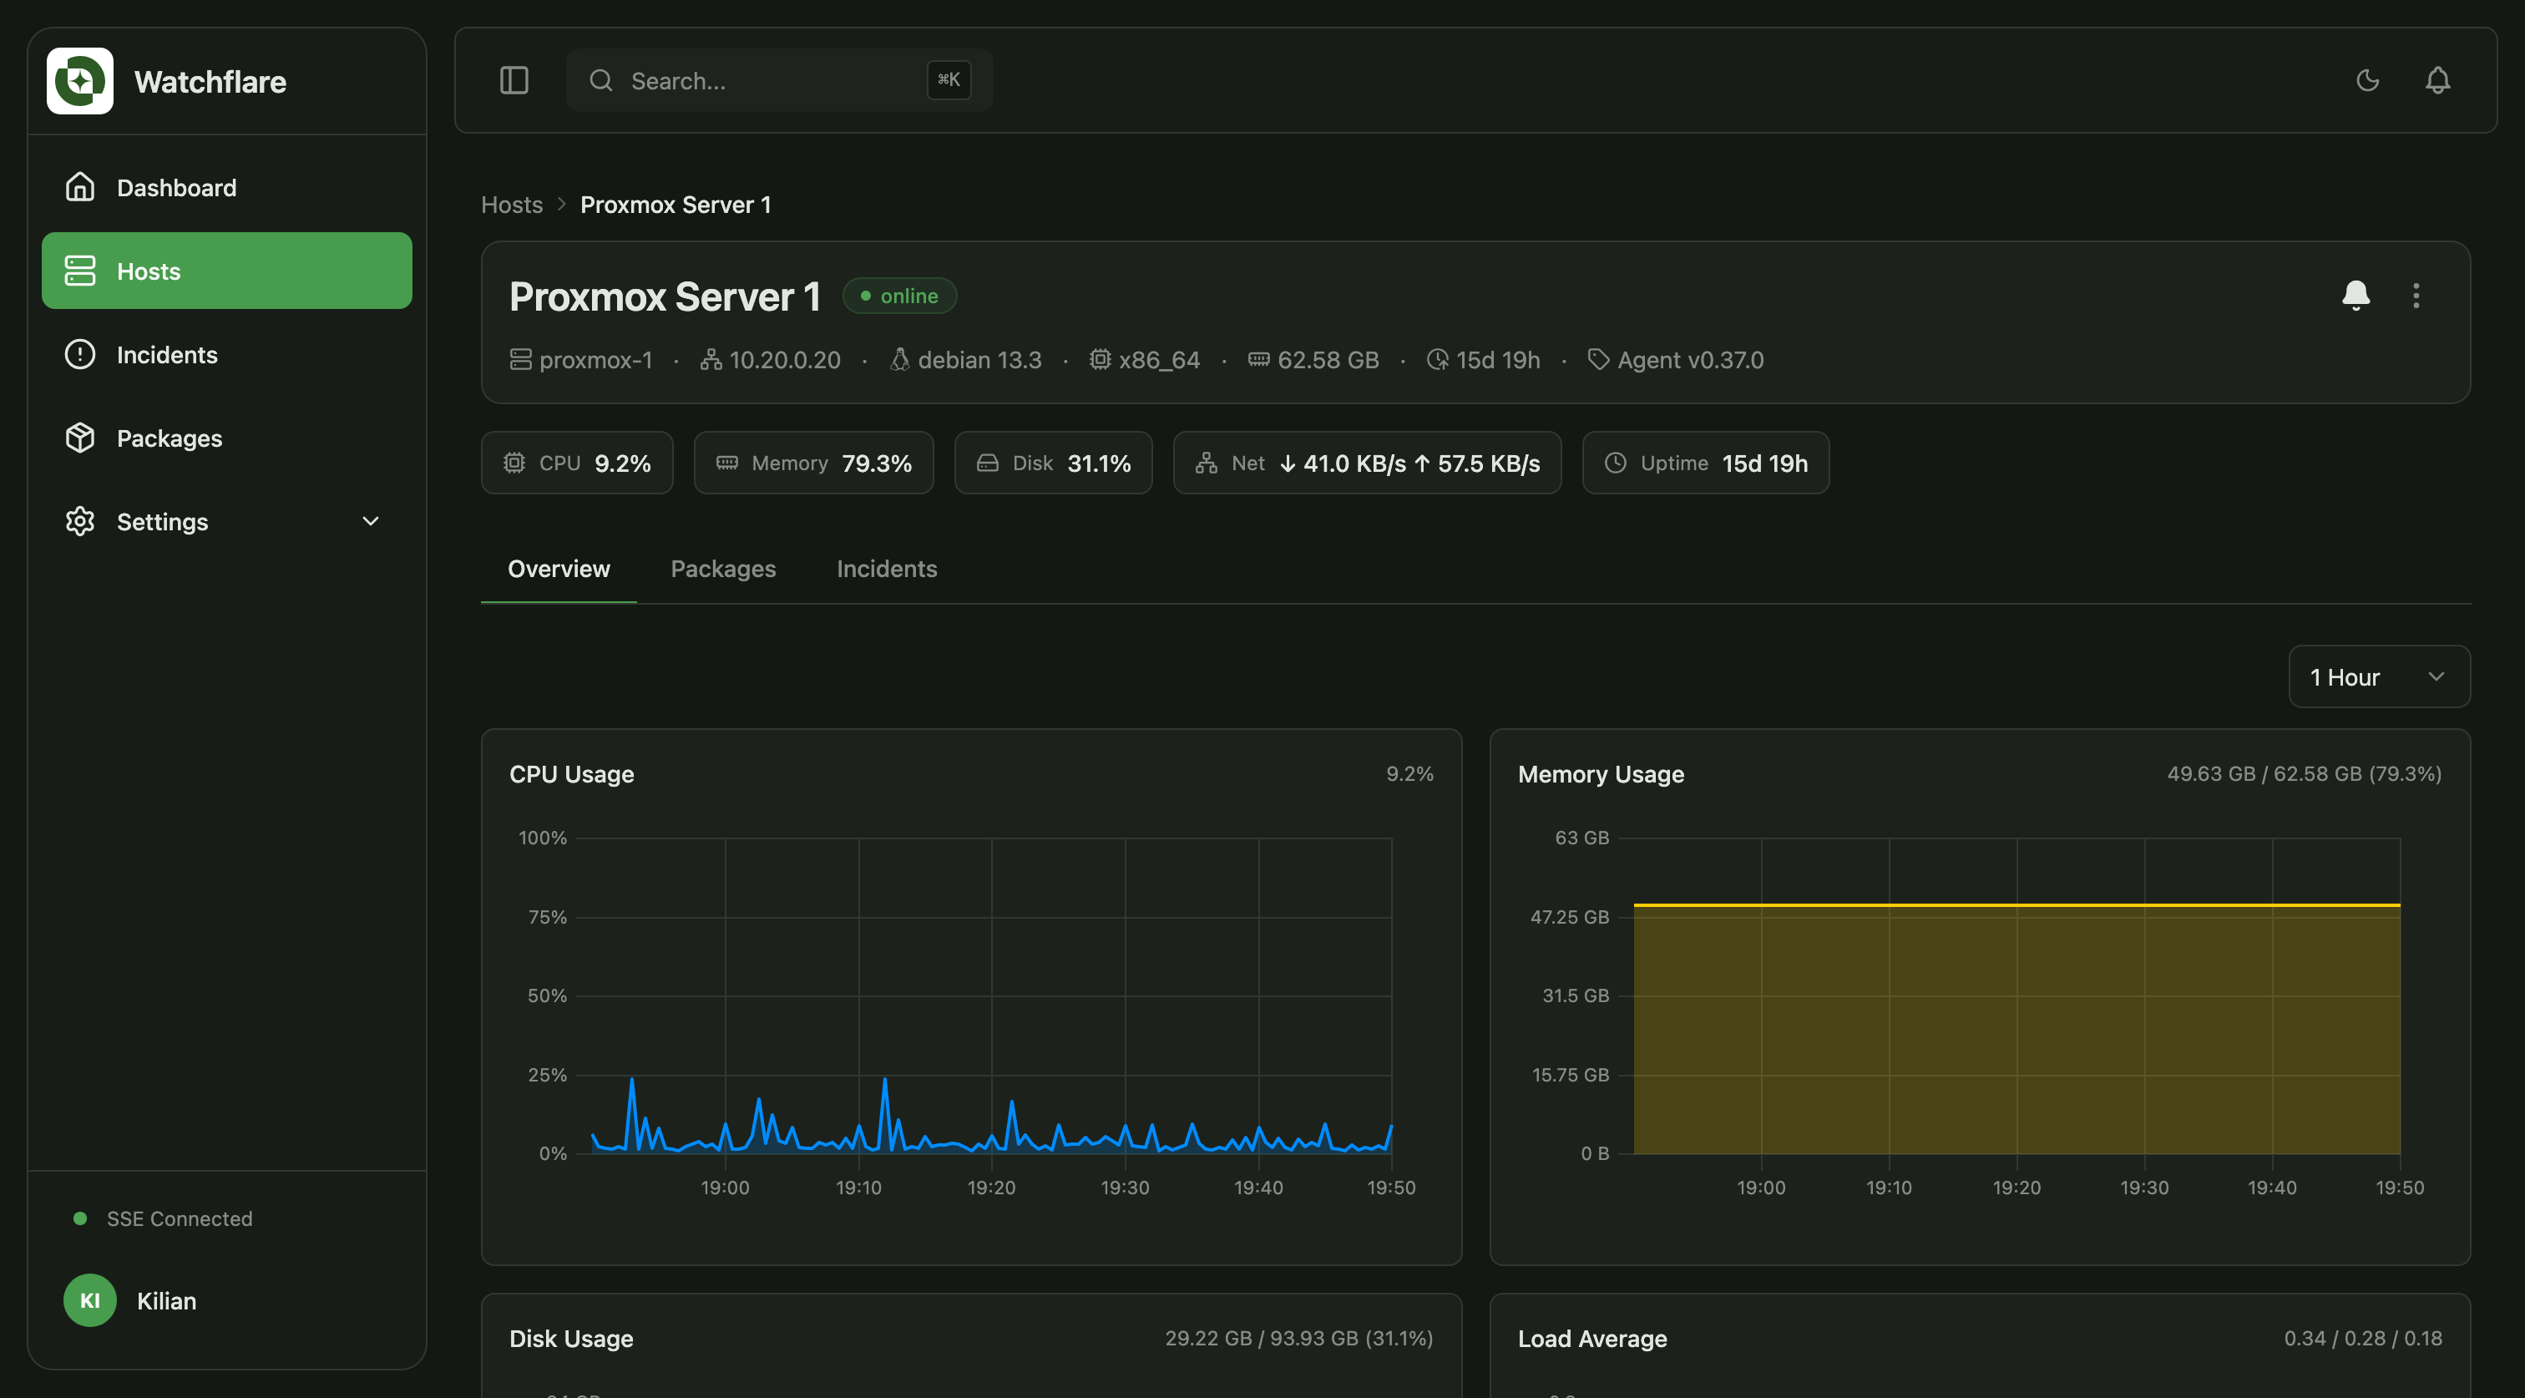
Task: Click the SSE Connected status indicator
Action: coord(164,1218)
